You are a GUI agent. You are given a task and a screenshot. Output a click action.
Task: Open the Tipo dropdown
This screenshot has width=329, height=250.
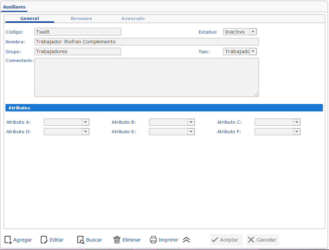(x=240, y=51)
